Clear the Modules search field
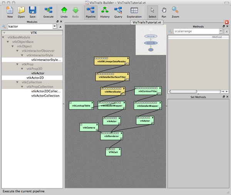This screenshot has width=231, height=195. pos(60,27)
